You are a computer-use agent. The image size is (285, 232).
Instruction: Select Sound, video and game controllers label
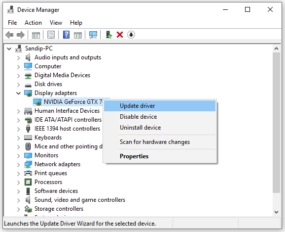click(80, 200)
